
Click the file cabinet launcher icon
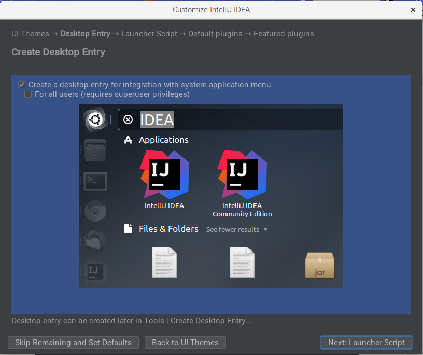point(95,150)
